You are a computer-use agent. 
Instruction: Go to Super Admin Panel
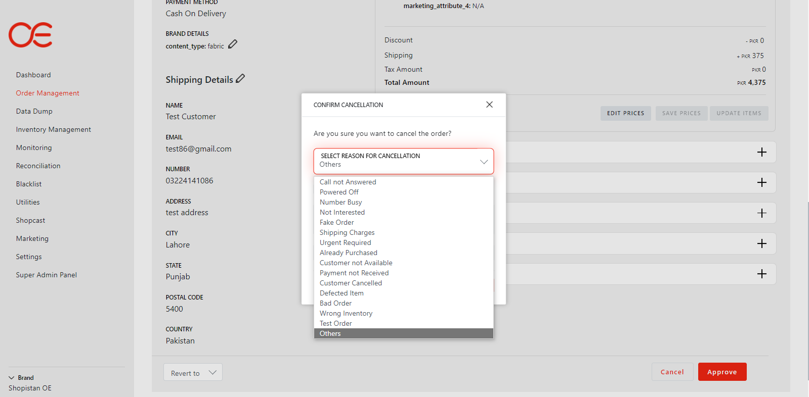click(47, 275)
